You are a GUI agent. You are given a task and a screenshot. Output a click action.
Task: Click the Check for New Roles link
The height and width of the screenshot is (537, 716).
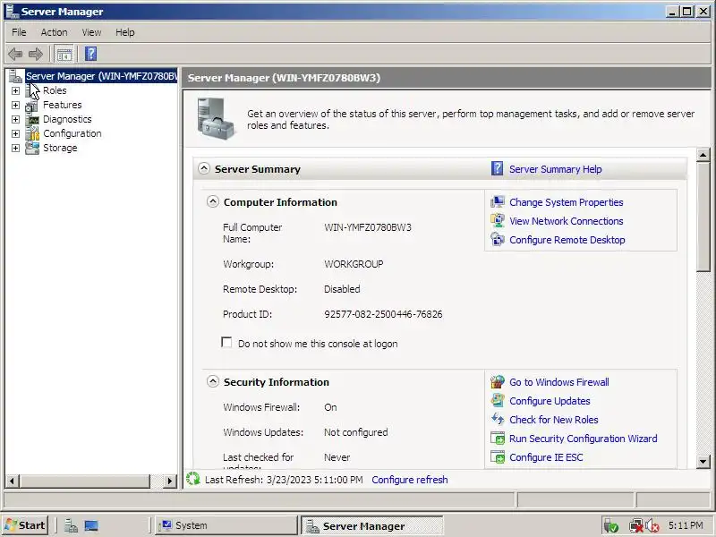pos(553,420)
